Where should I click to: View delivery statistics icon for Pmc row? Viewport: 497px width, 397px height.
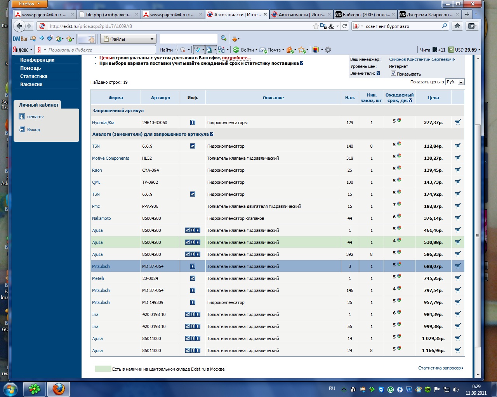[x=399, y=204]
